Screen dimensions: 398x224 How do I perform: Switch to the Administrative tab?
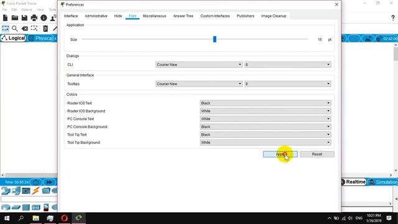tap(96, 16)
